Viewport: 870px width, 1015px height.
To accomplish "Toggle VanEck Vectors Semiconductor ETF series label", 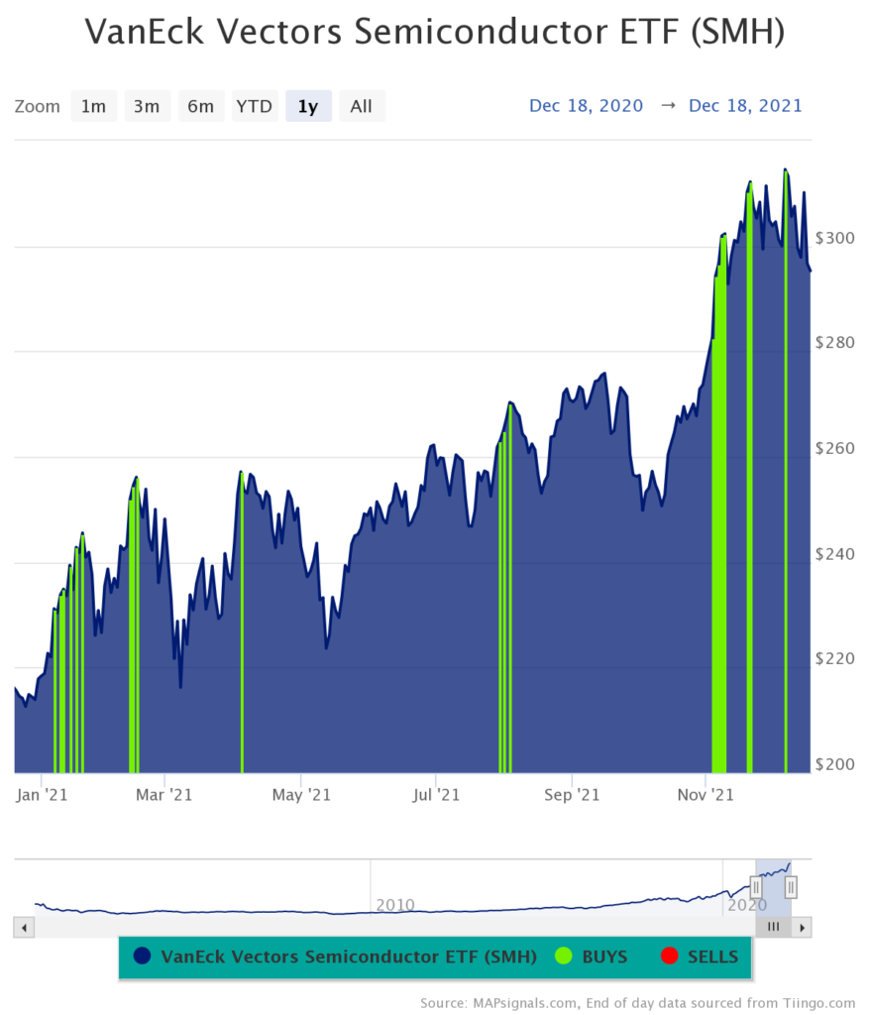I will pos(348,957).
